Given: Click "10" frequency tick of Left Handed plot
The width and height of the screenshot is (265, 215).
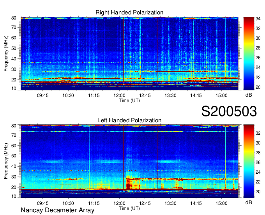Looking at the screenshot, I should [14, 196].
